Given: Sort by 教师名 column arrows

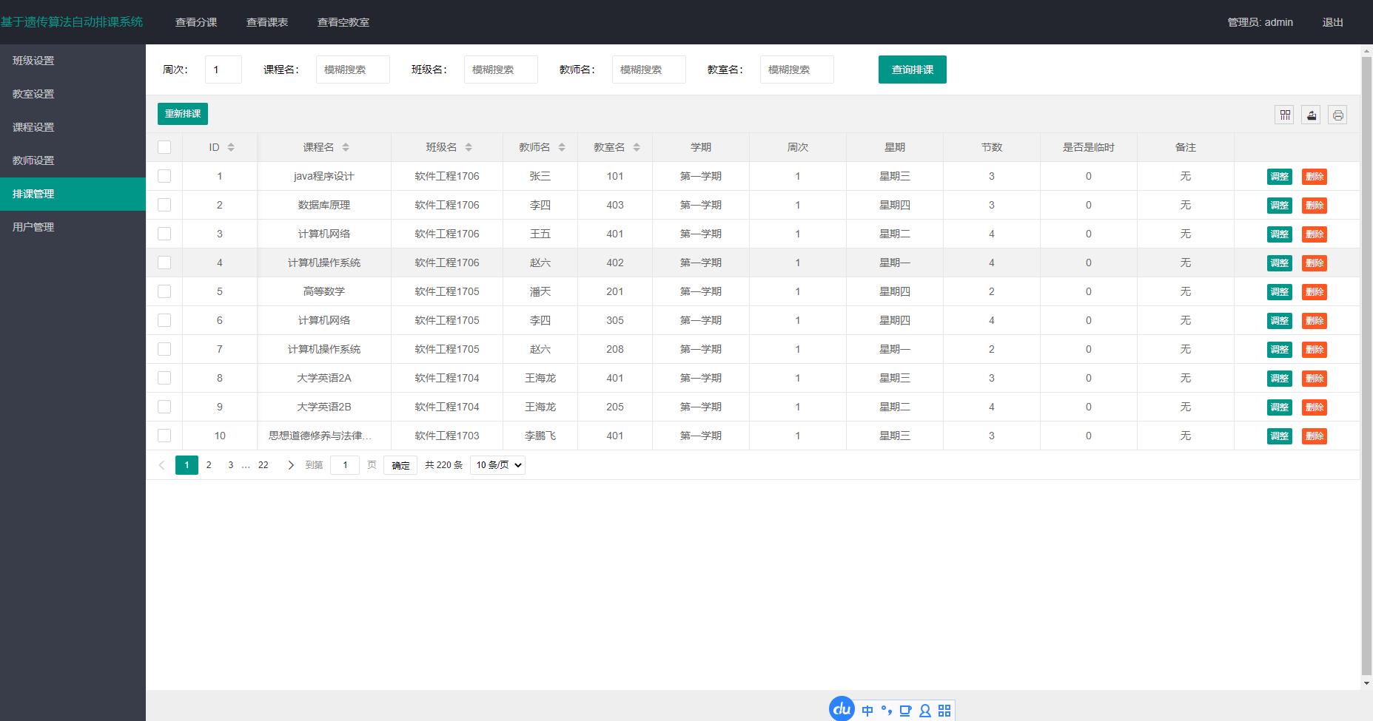Looking at the screenshot, I should (562, 147).
